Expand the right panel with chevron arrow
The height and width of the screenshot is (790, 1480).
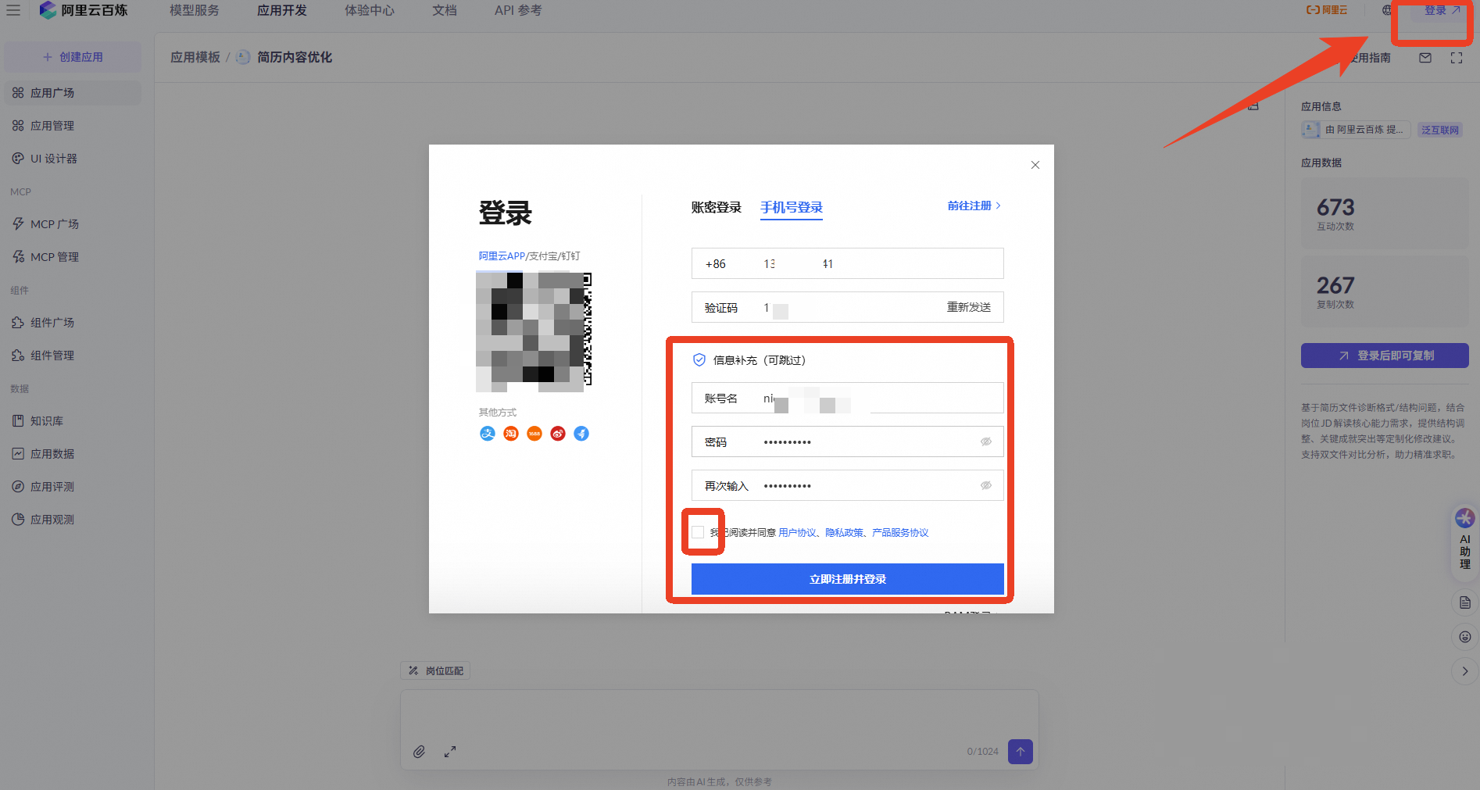click(1464, 671)
